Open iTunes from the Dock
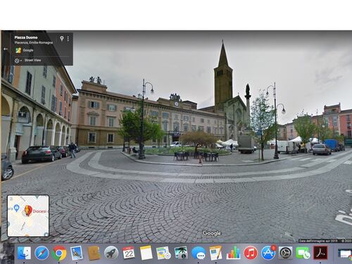The image size is (352, 264). tap(251, 253)
